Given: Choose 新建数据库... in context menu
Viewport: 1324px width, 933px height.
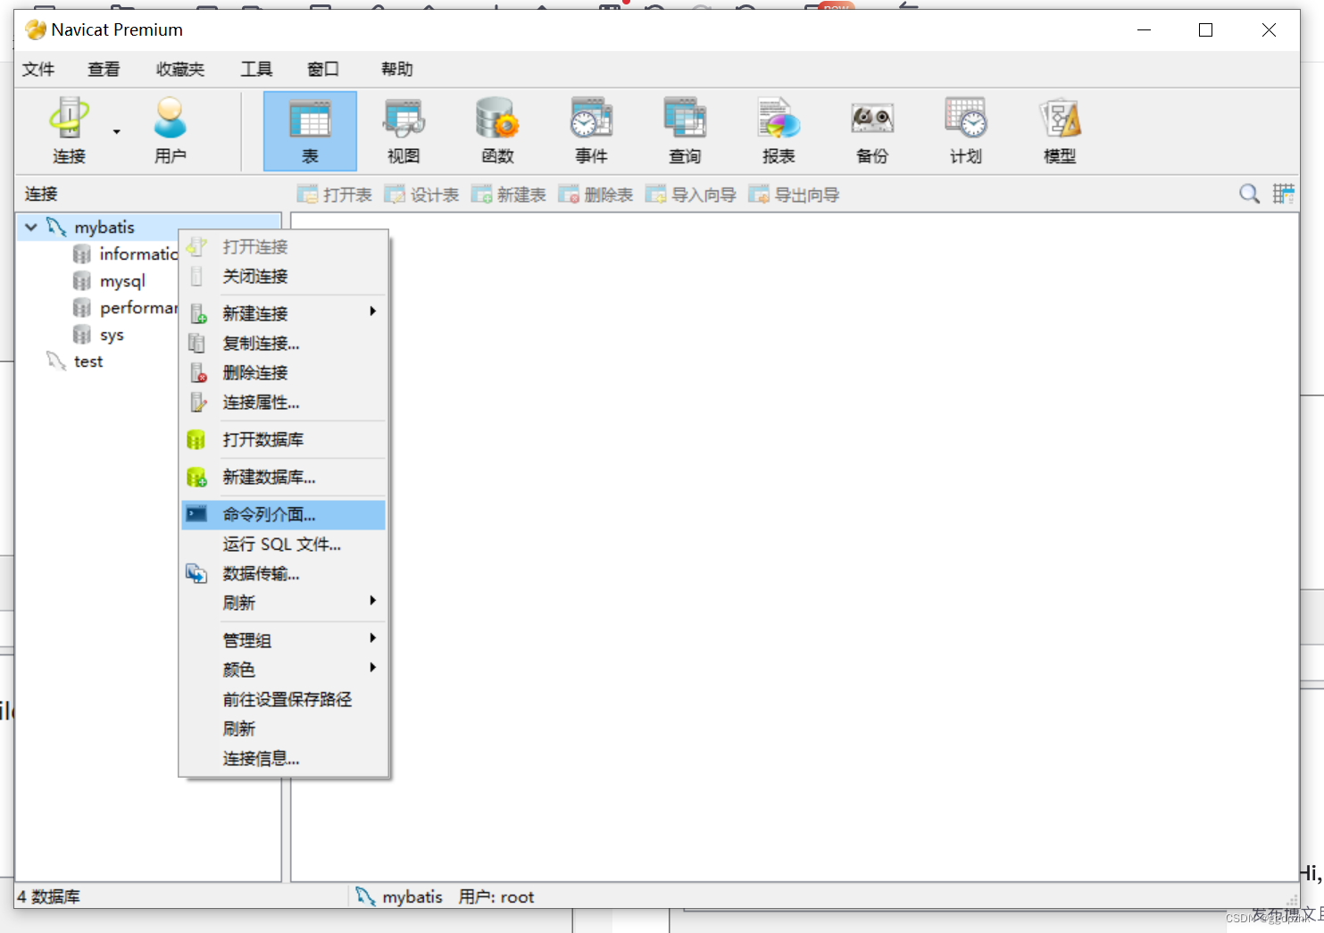Looking at the screenshot, I should [284, 477].
